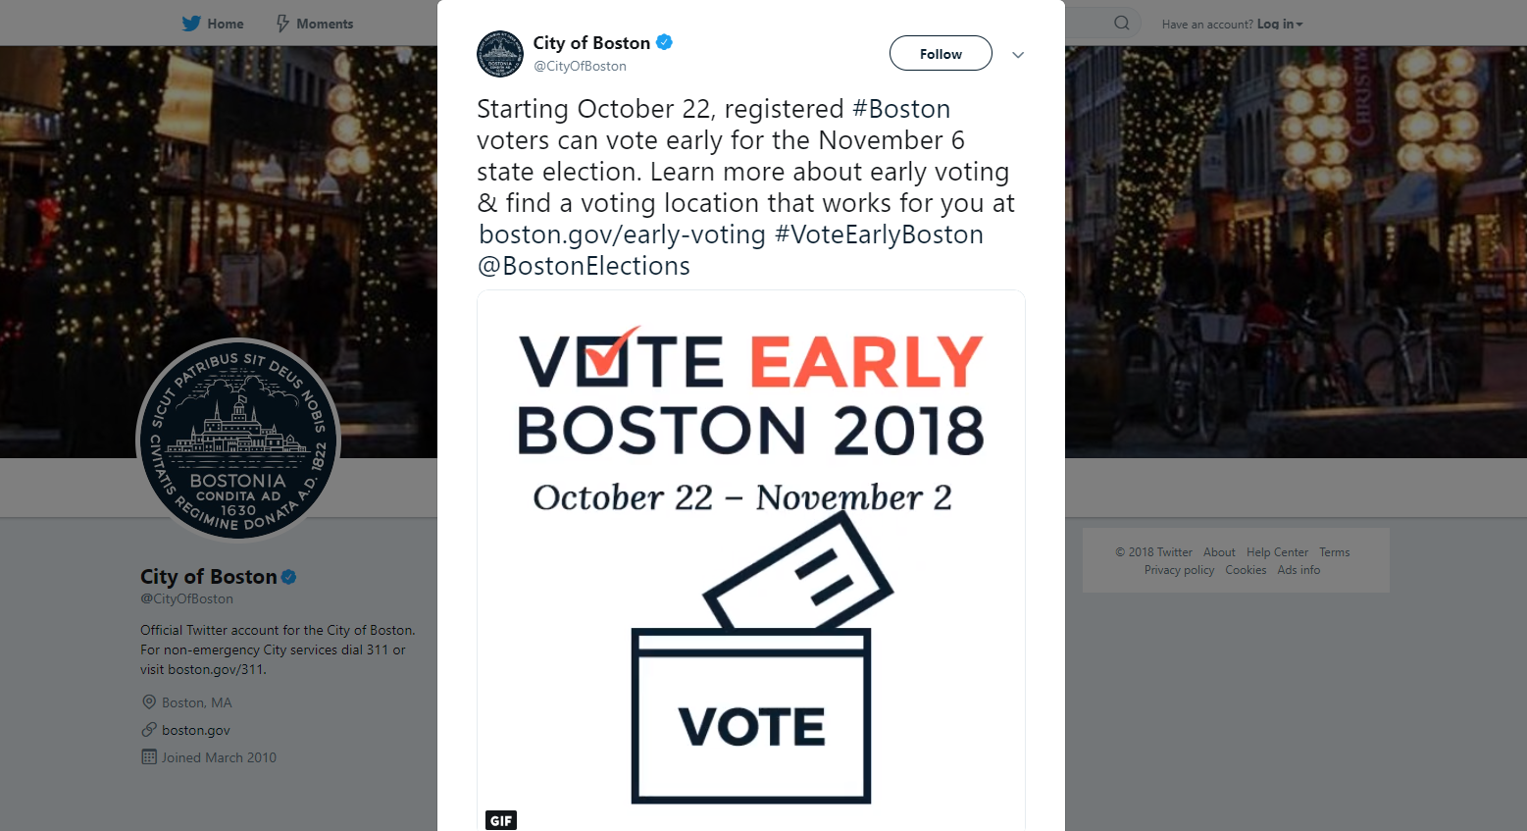Image resolution: width=1527 pixels, height=831 pixels.
Task: Open the Moments menu item
Action: (x=325, y=24)
